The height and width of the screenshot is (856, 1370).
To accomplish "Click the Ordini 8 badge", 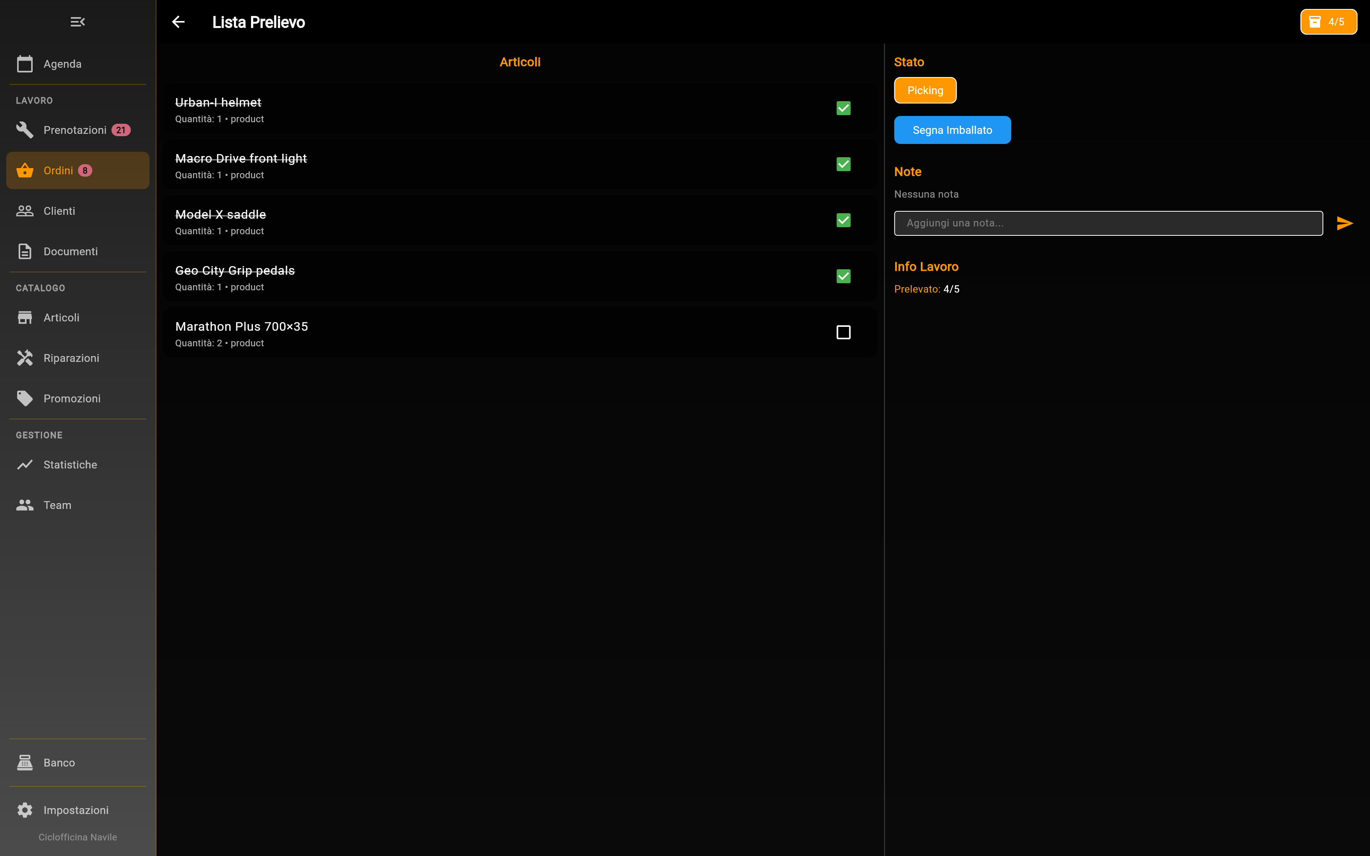I will 85,170.
